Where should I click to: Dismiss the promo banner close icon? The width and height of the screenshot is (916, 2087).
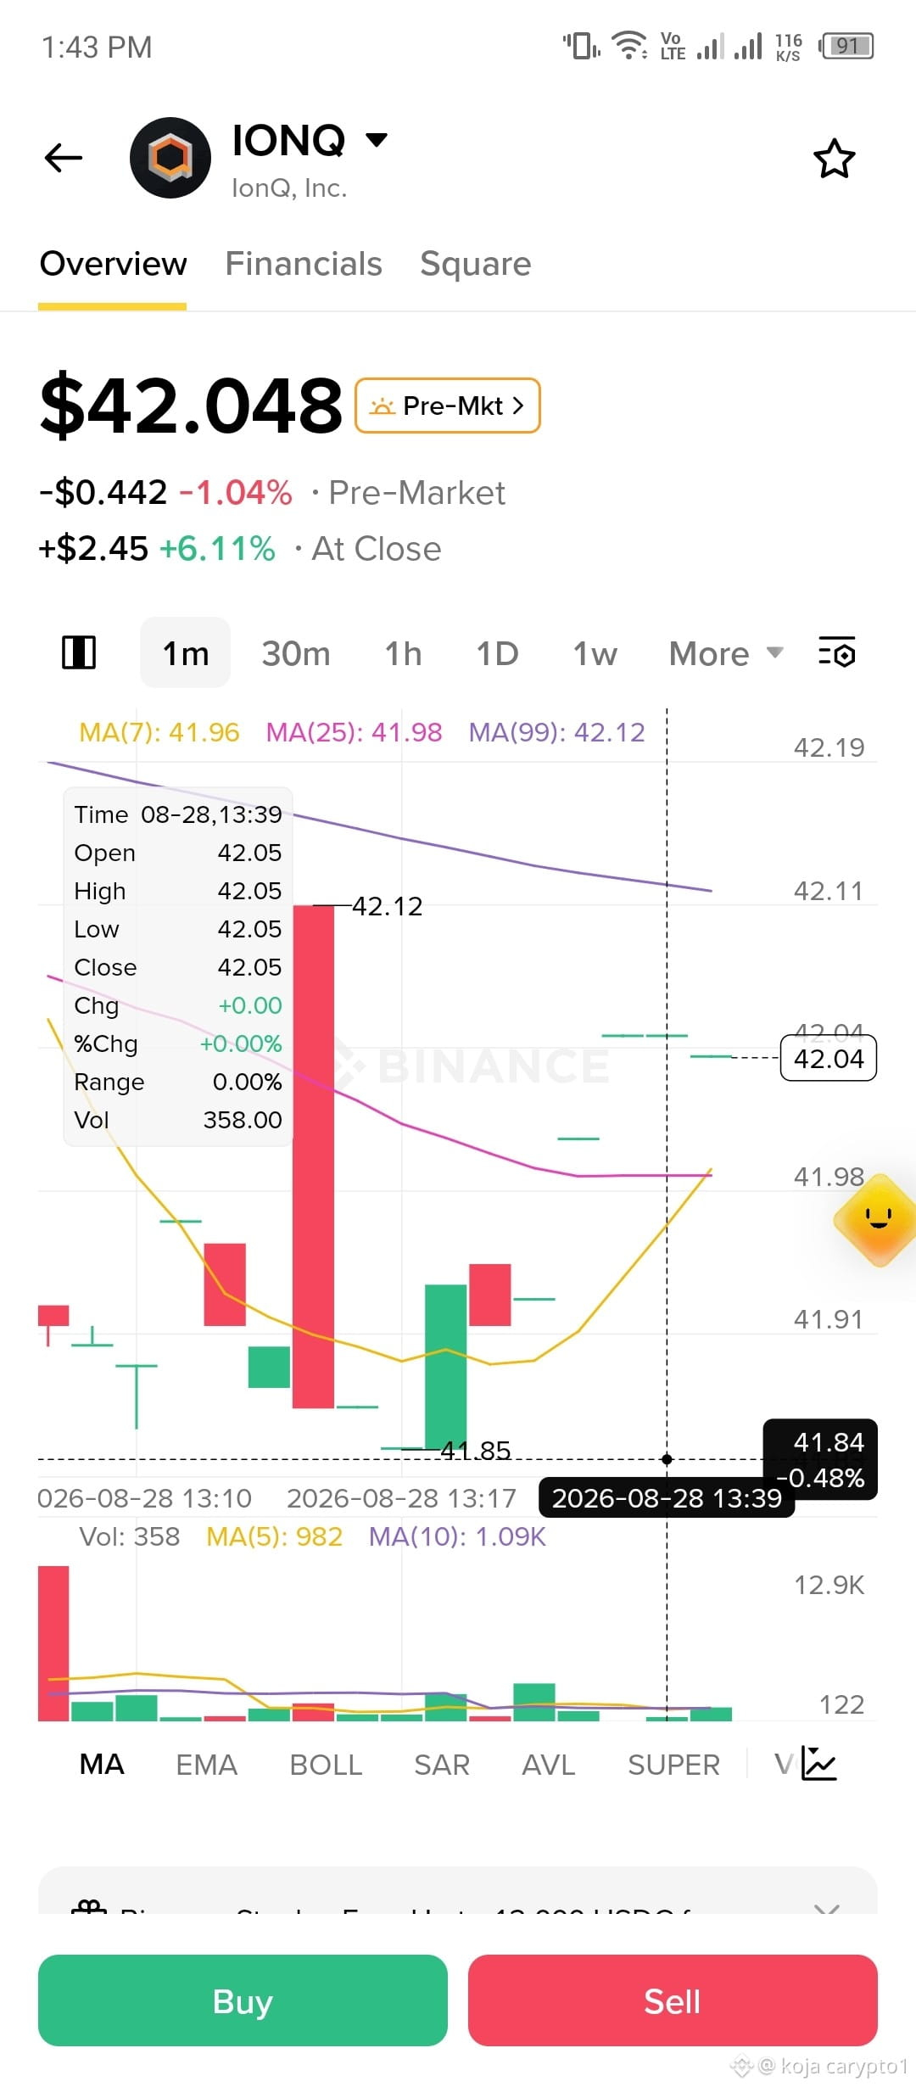tap(827, 1909)
